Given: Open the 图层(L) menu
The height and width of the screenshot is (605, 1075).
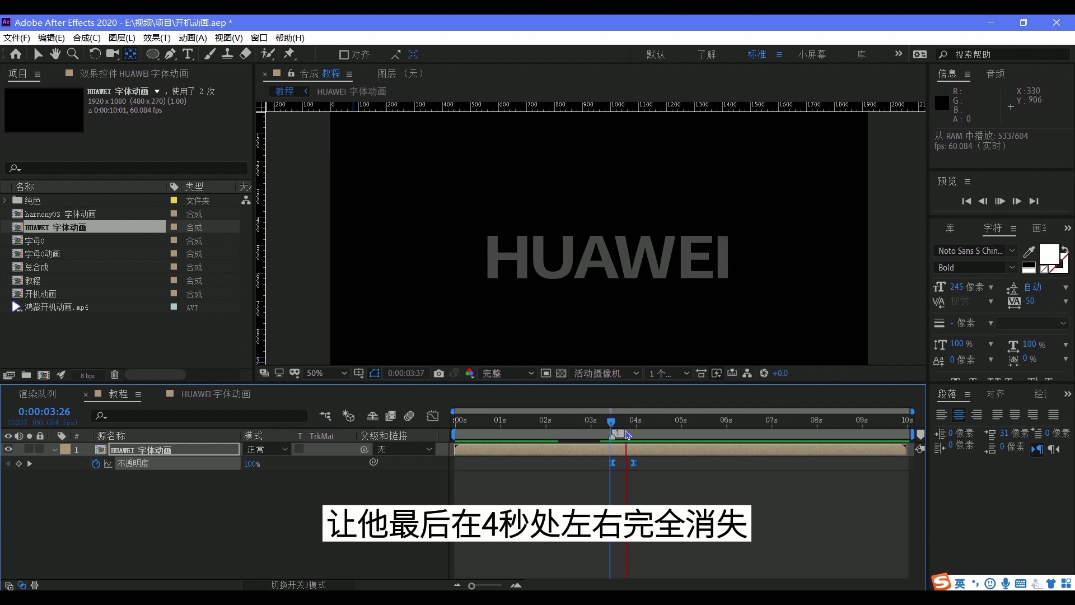Looking at the screenshot, I should point(121,38).
